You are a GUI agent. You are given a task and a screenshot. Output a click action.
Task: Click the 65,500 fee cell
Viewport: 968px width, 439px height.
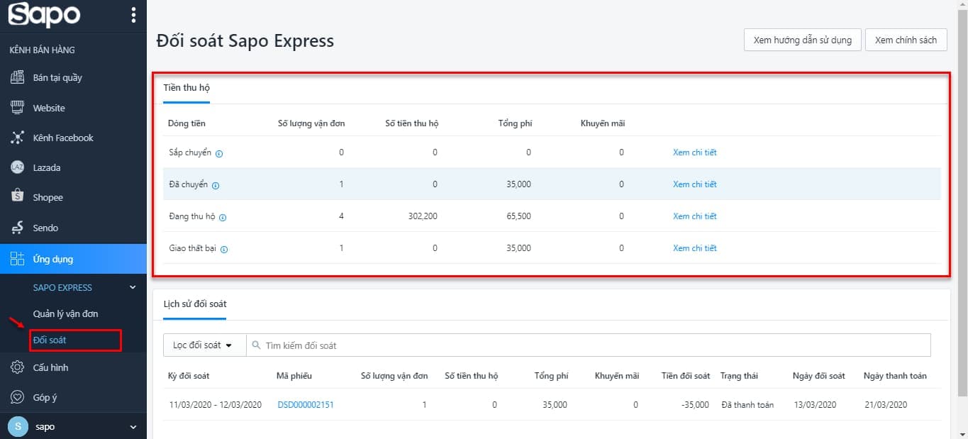tap(517, 216)
